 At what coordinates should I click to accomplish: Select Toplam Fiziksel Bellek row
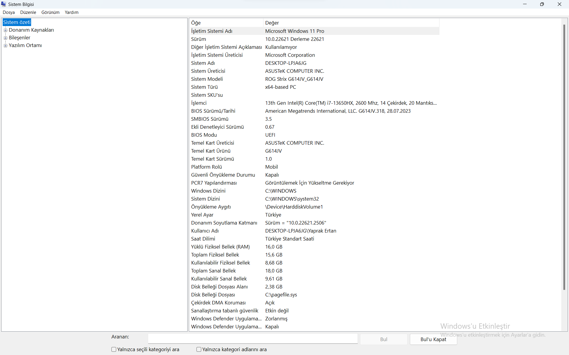[x=314, y=255]
